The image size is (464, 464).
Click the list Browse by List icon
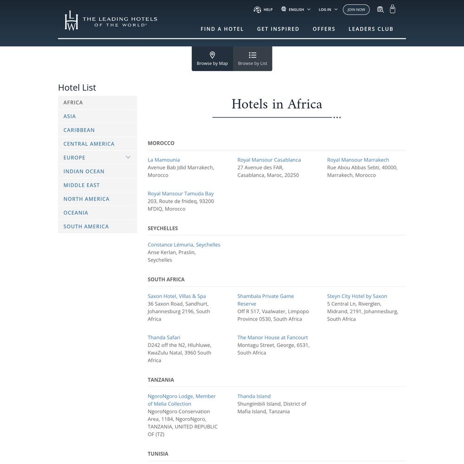coord(252,55)
